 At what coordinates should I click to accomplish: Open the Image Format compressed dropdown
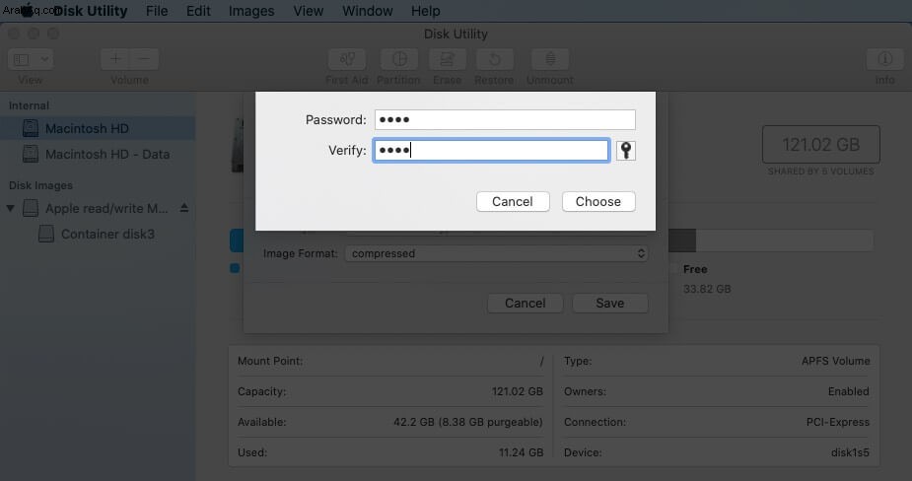[497, 253]
